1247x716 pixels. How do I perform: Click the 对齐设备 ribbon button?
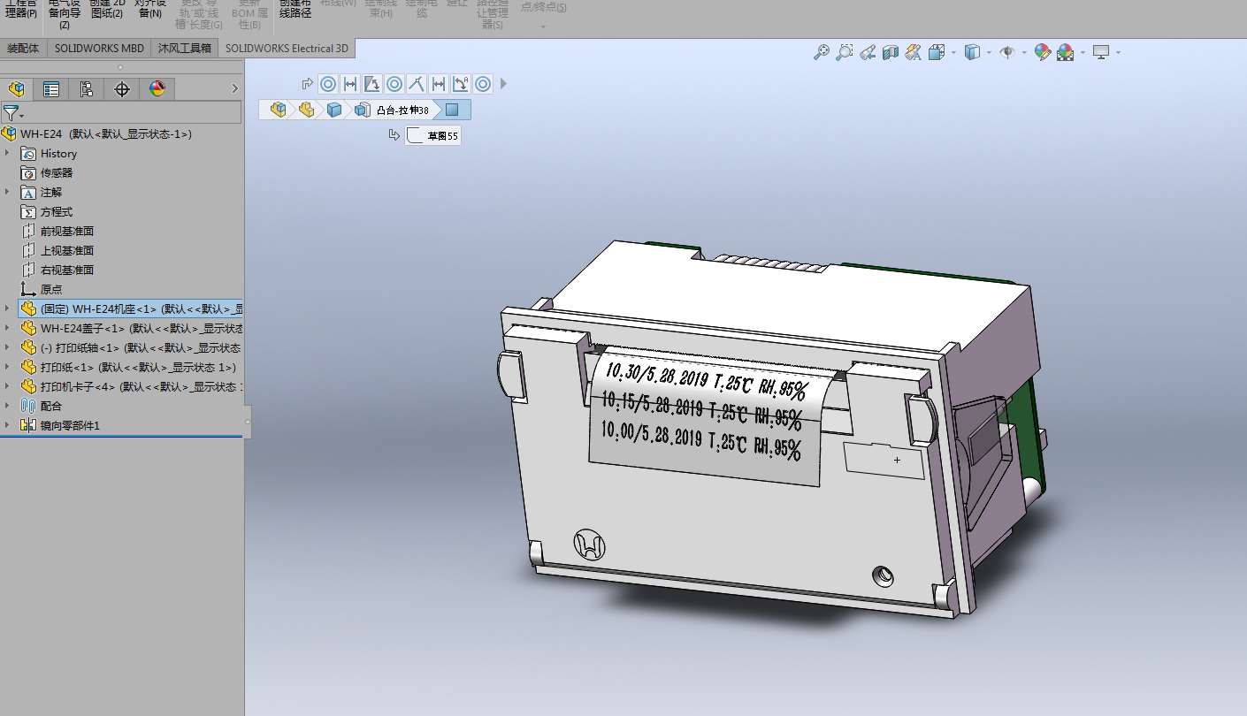(x=150, y=10)
